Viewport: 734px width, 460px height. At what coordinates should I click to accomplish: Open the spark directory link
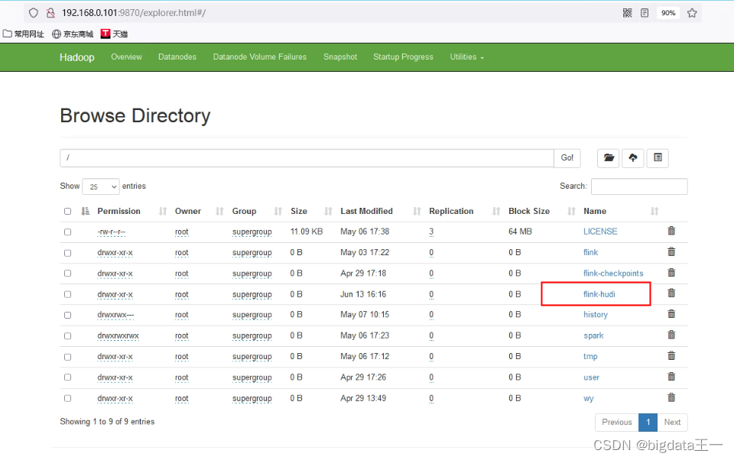[x=593, y=335]
